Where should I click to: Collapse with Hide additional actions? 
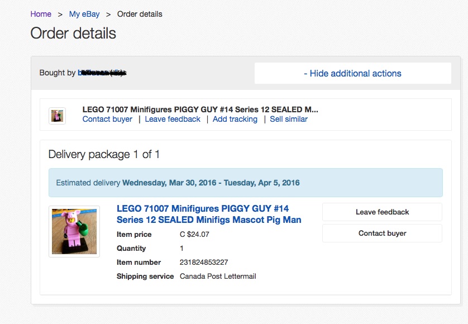click(352, 73)
